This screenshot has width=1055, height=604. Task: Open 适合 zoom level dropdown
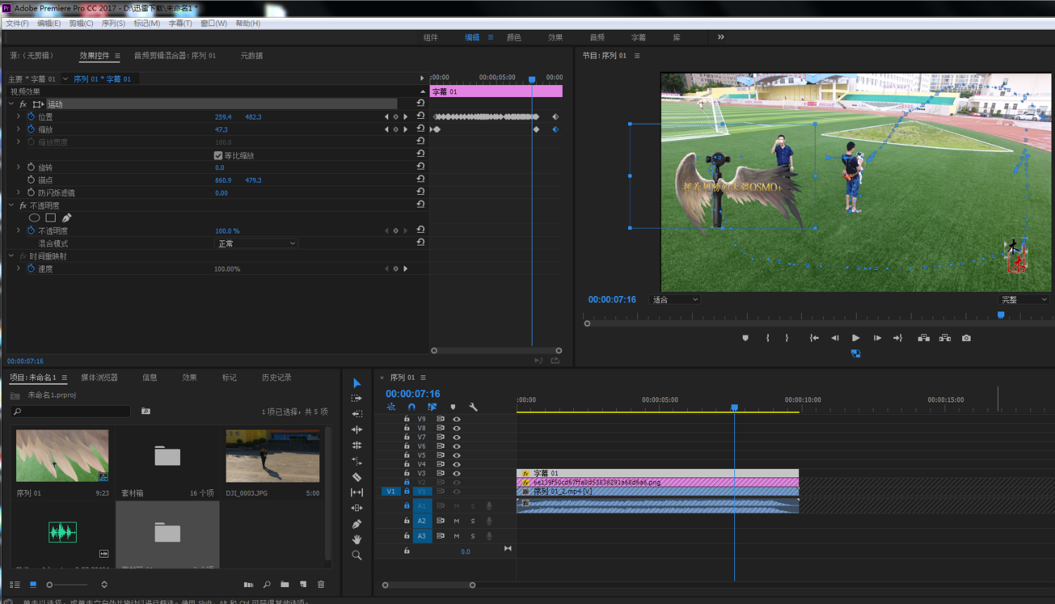pos(675,300)
